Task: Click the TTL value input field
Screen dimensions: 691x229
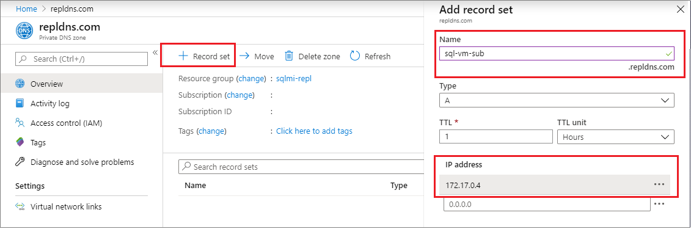Action: pos(495,137)
